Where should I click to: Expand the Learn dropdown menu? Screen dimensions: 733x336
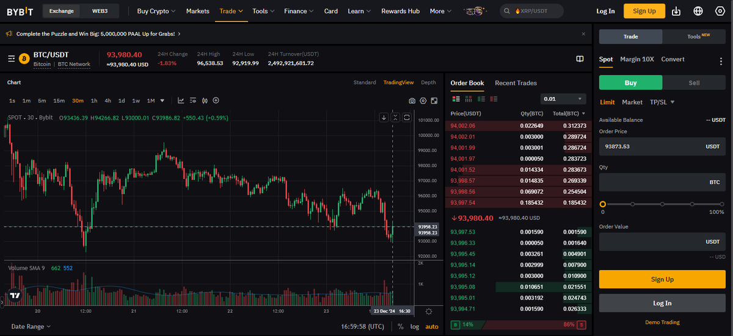[x=360, y=11]
